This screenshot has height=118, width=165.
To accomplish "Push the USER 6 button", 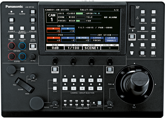I will [153, 53].
